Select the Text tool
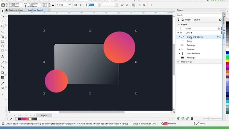The height and width of the screenshot is (129, 229). [x=3, y=57]
